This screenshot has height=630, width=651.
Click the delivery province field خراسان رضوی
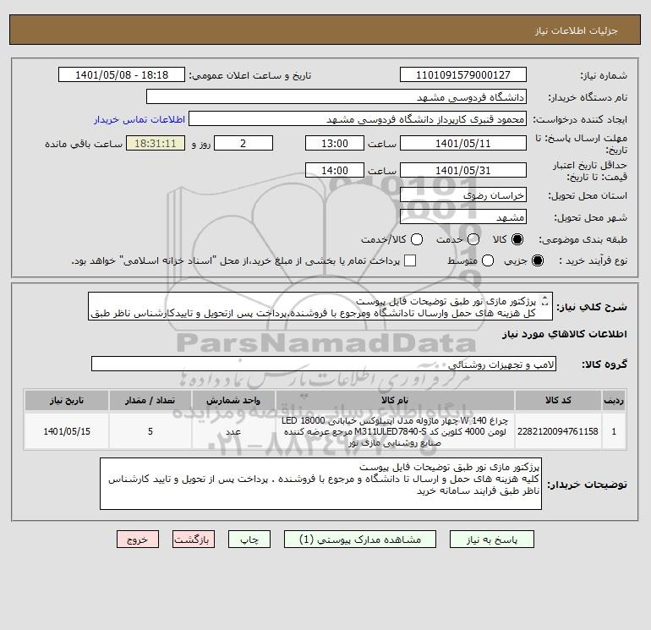[x=463, y=195]
